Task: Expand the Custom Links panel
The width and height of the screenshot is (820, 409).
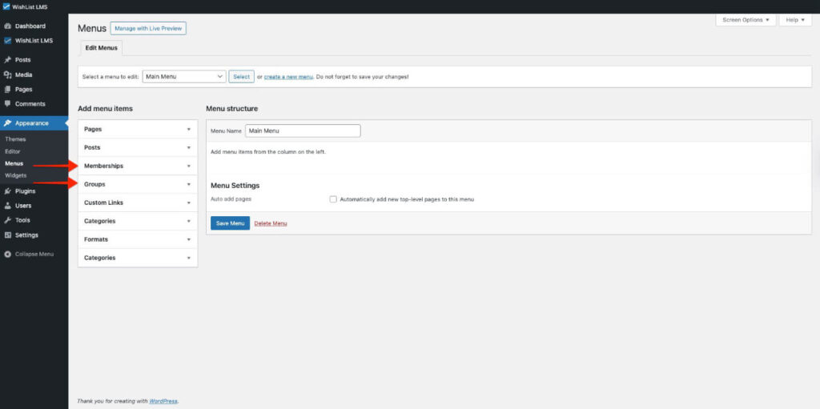Action: click(138, 202)
